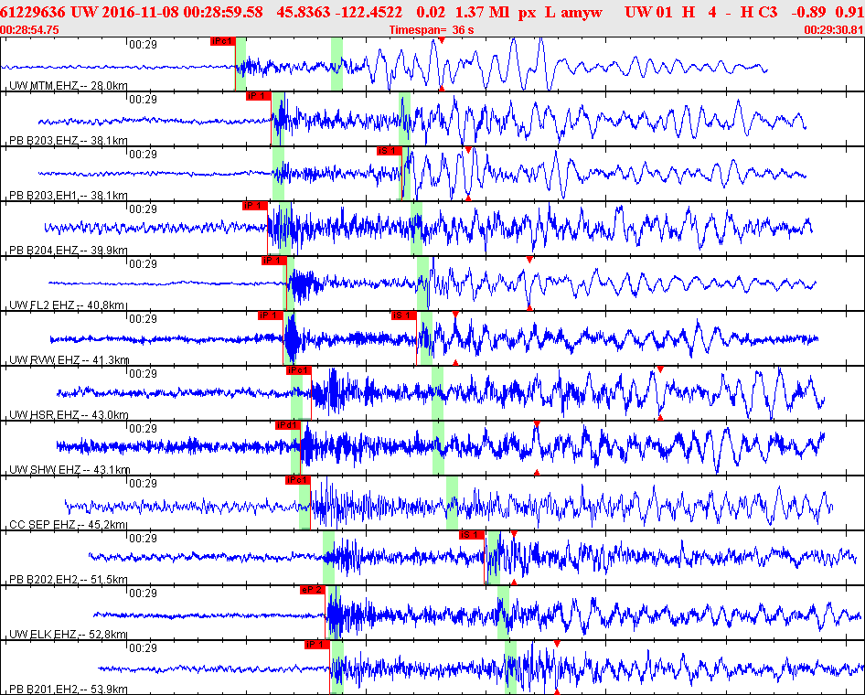Click the iS 1 pick flag on PB B203 EH1
This screenshot has height=695, width=865.
390,151
